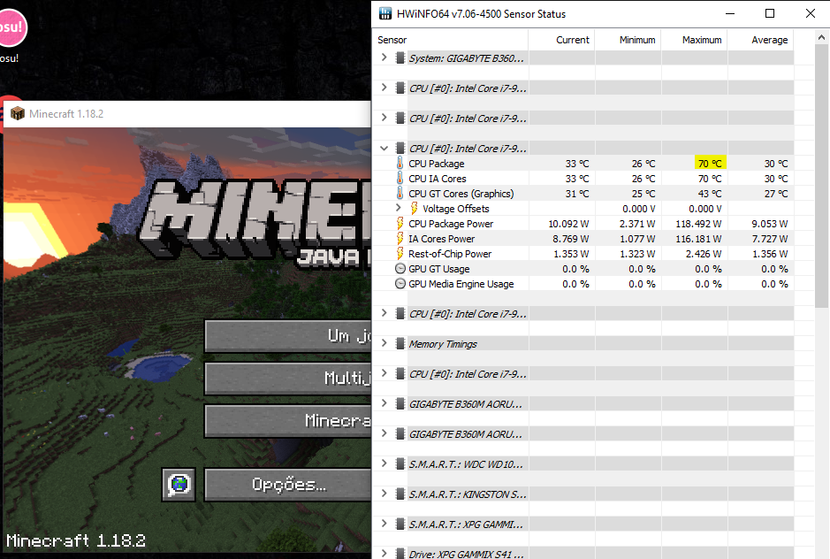This screenshot has width=830, height=559.
Task: Click the 8.769 W current value
Action: [x=571, y=239]
